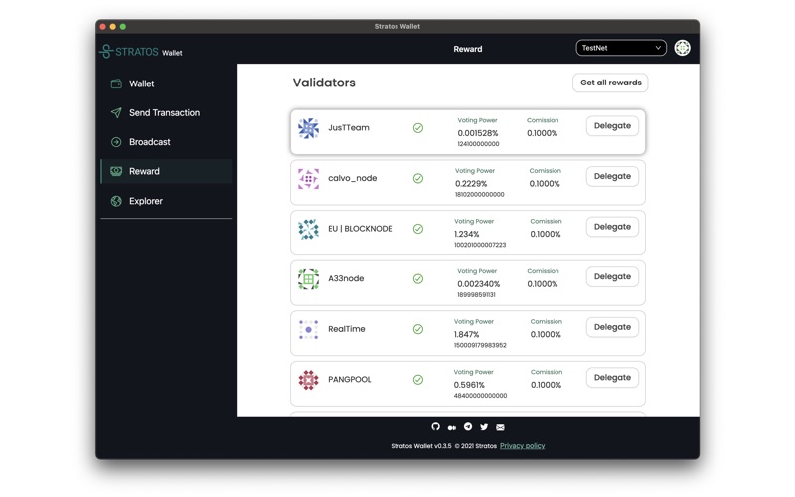Open the Send Transaction page

(166, 112)
